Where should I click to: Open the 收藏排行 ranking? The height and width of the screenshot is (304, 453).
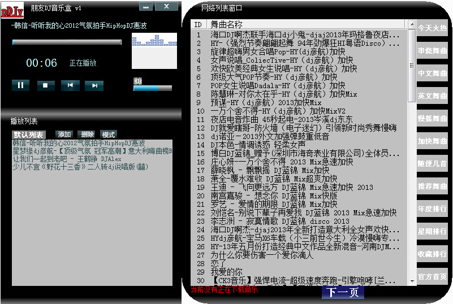coord(432,254)
